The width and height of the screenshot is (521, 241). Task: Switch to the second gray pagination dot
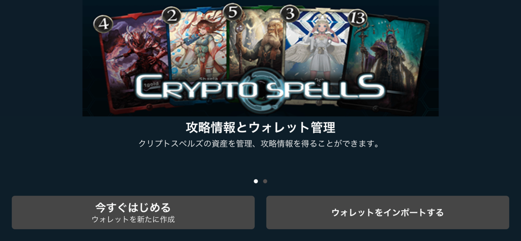pyautogui.click(x=265, y=182)
